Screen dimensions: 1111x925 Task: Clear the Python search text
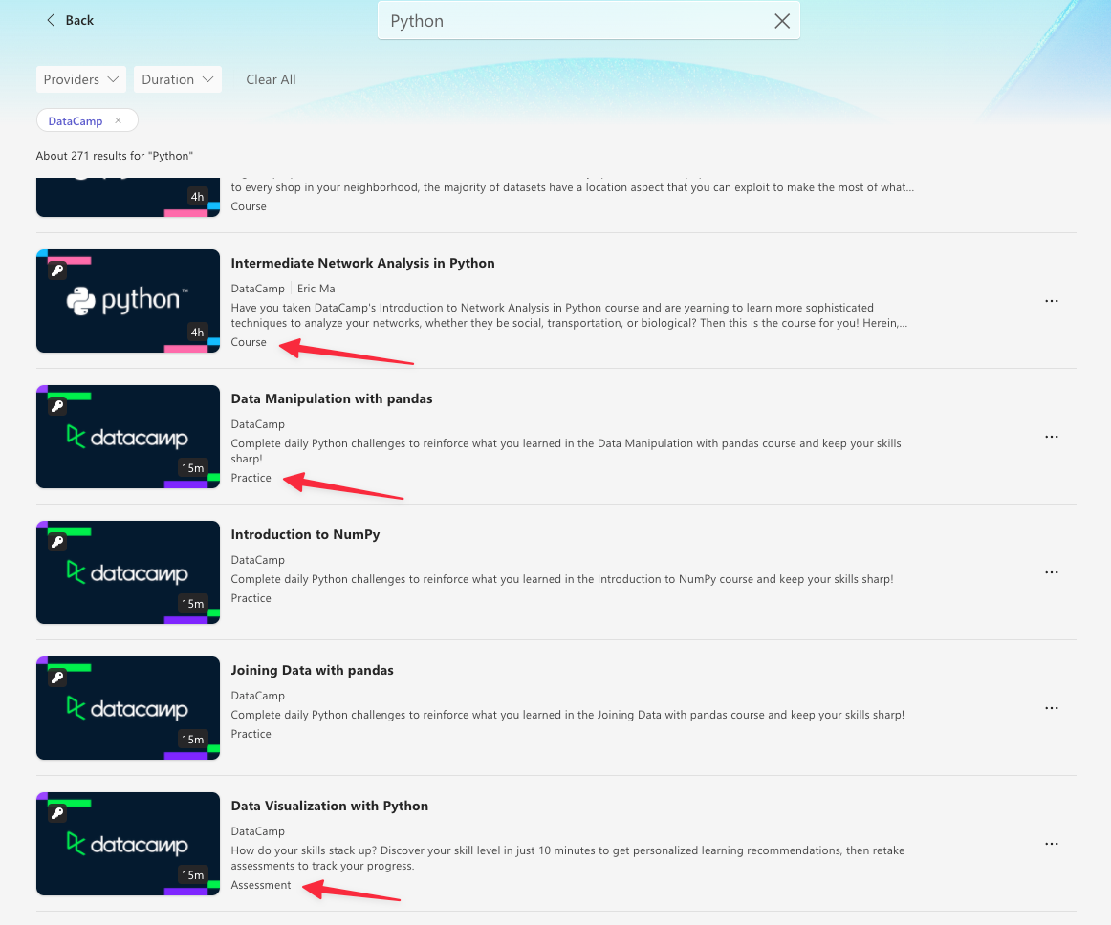(781, 21)
